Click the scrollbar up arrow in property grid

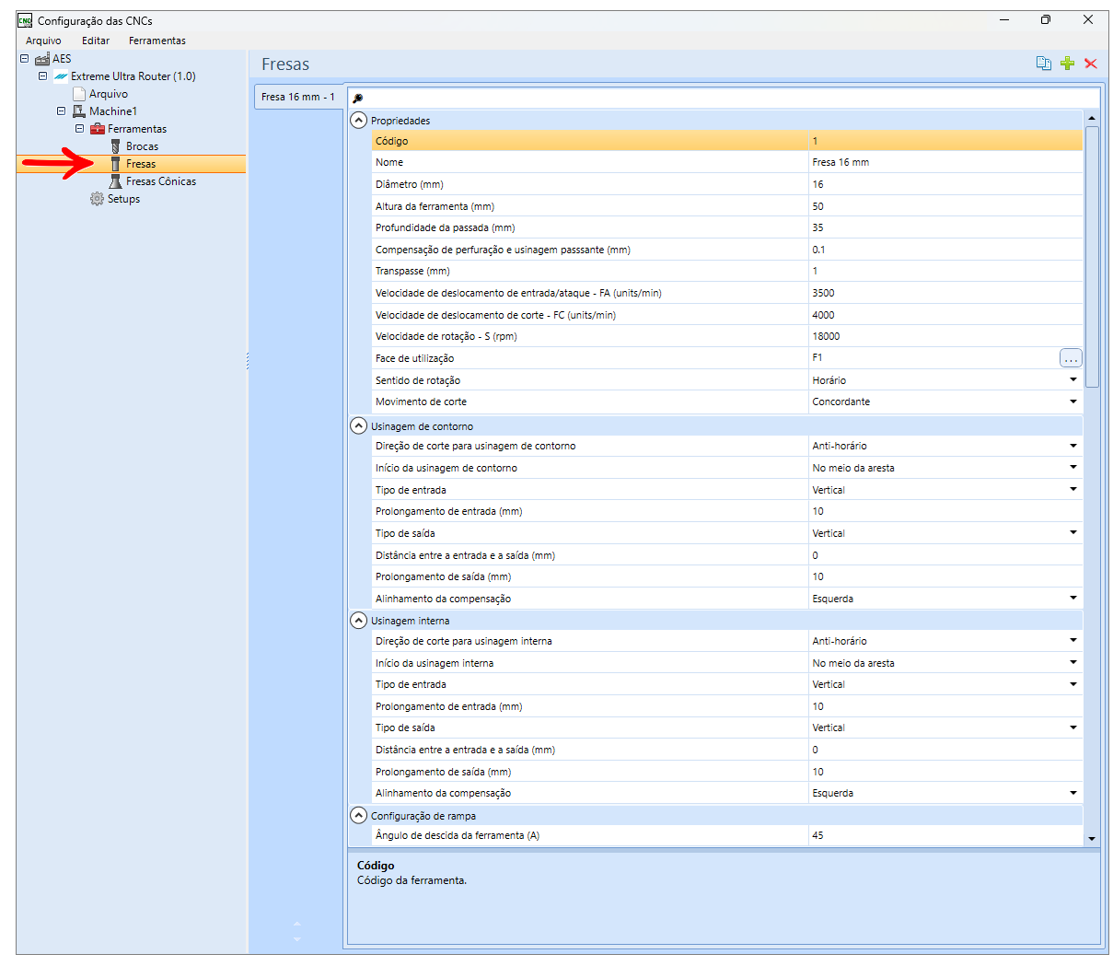[1092, 118]
